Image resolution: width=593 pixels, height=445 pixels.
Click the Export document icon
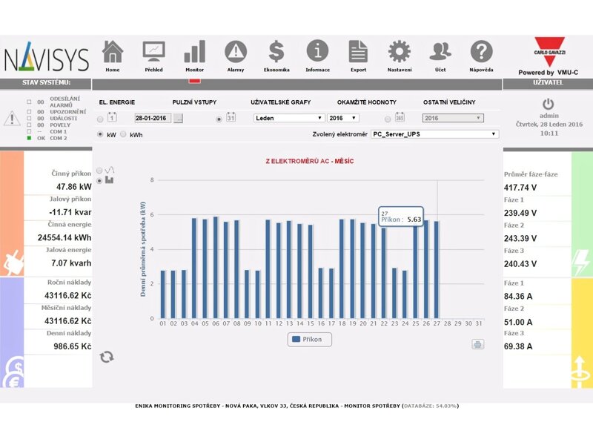point(358,53)
